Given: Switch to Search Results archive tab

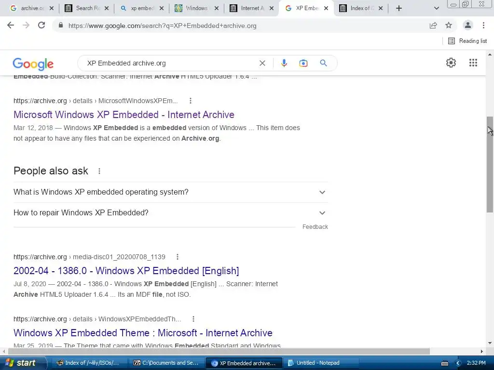Looking at the screenshot, I should tap(83, 8).
